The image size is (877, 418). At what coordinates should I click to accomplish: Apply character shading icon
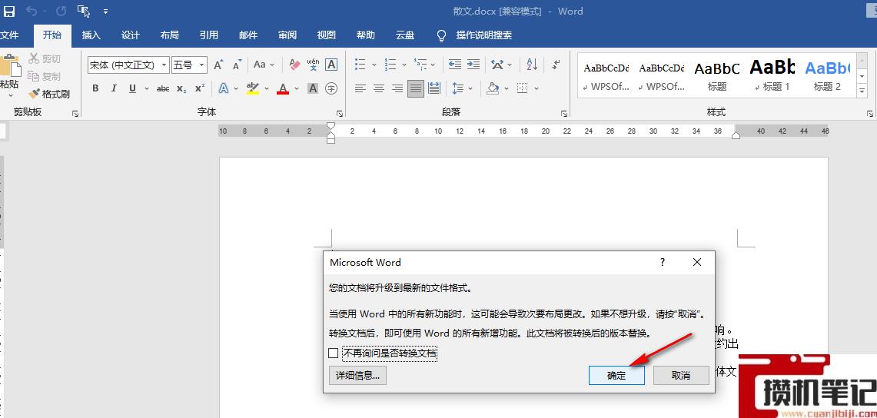[x=314, y=88]
